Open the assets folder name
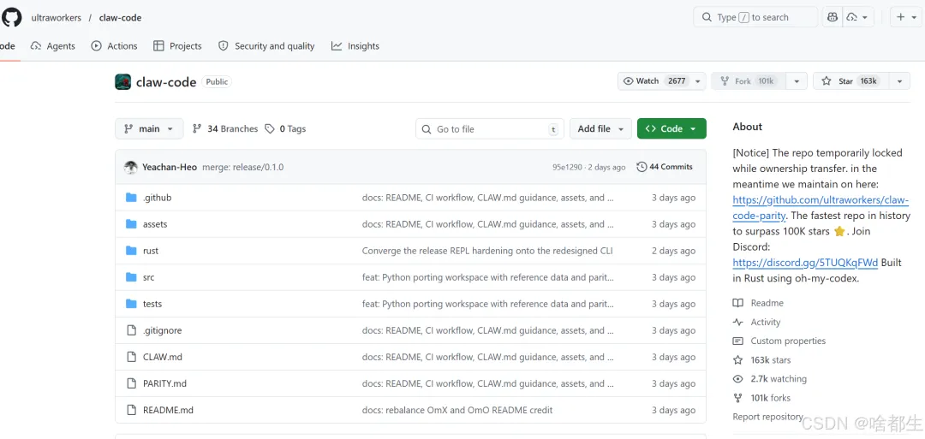This screenshot has height=439, width=925. (155, 224)
